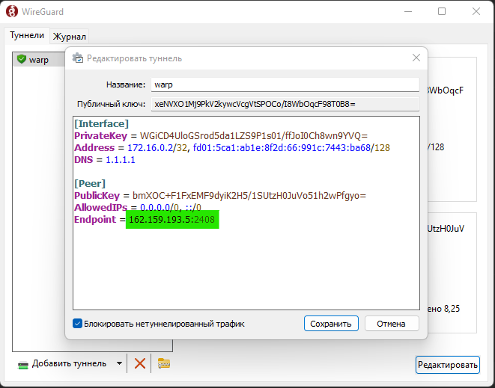The width and height of the screenshot is (495, 388).
Task: Expand the Добавить туннель dropdown arrow
Action: 119,364
